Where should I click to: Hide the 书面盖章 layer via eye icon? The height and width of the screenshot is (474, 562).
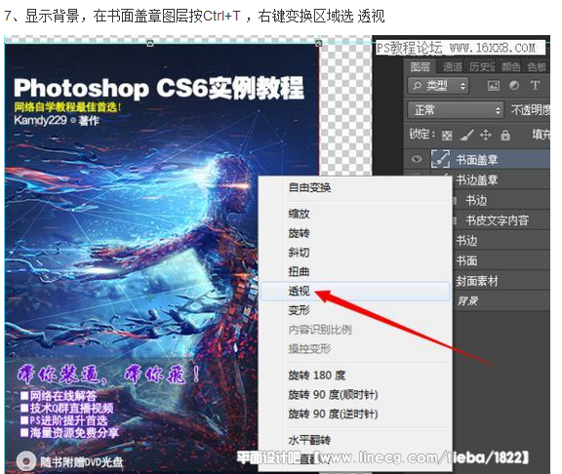(x=417, y=159)
